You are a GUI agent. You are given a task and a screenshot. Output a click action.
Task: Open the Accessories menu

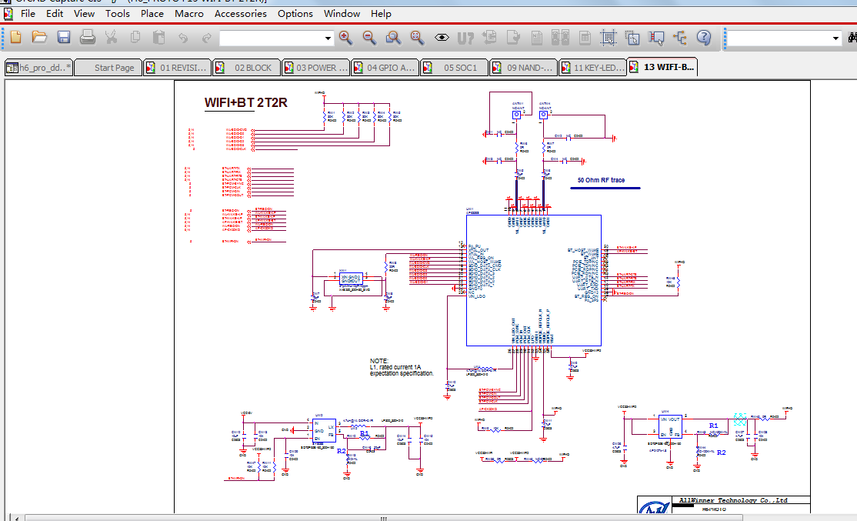tap(241, 14)
